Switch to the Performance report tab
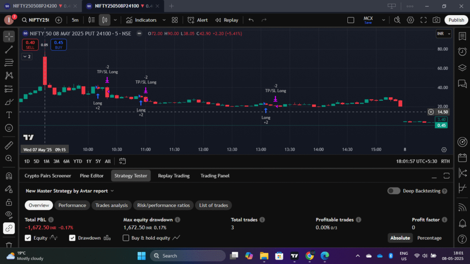Screen dimensions: 470x264 click(x=72, y=205)
